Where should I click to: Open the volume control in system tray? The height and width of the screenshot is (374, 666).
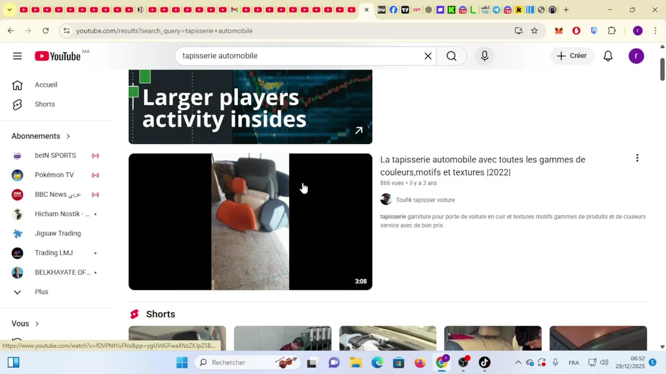coord(604,363)
